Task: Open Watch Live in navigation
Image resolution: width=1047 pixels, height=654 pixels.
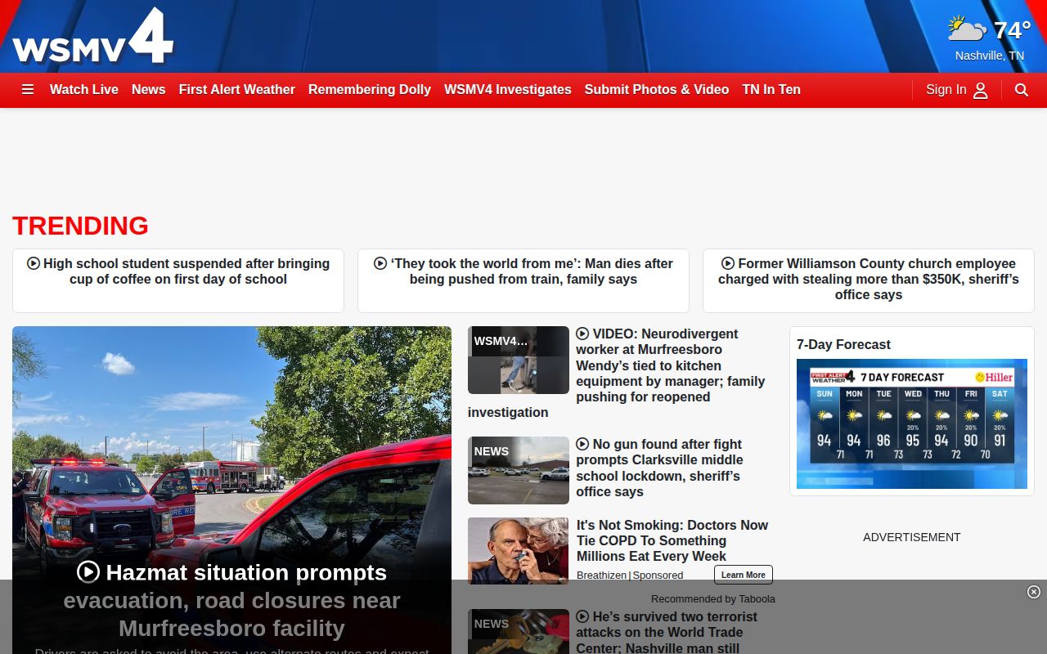Action: 84,90
